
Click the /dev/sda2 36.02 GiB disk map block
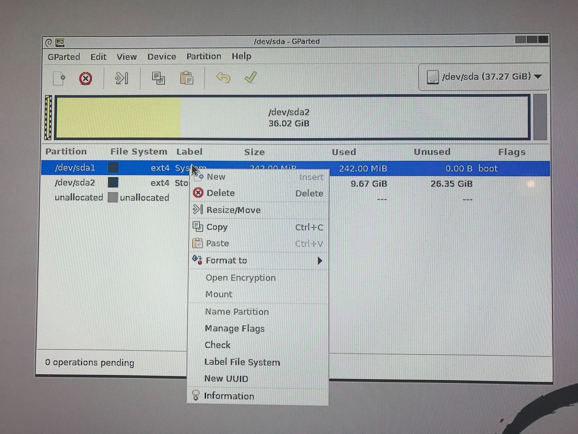click(292, 117)
